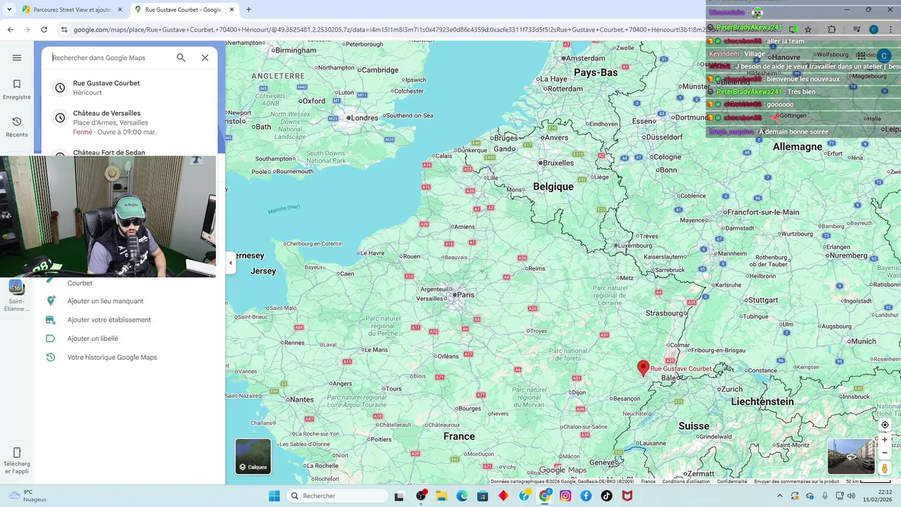This screenshot has height=507, width=901.
Task: Click the taskbar Rechercher search box
Action: pyautogui.click(x=337, y=496)
